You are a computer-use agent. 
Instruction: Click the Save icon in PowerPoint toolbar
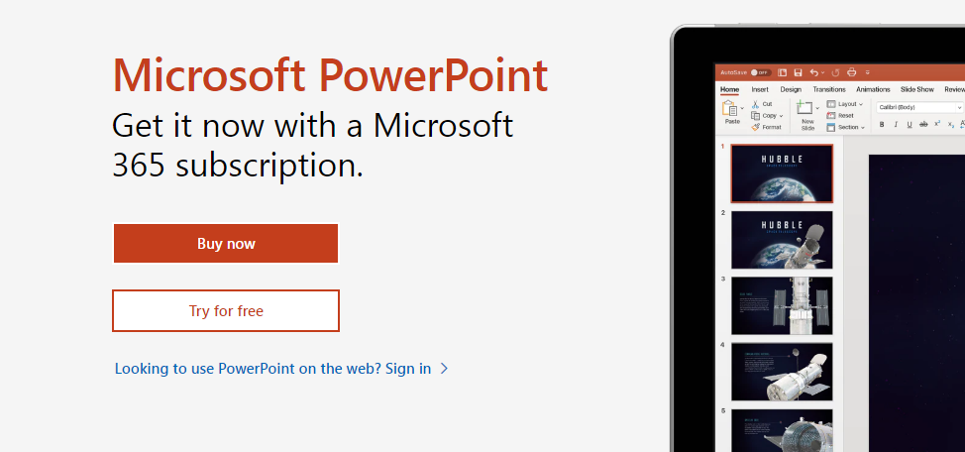coord(798,72)
